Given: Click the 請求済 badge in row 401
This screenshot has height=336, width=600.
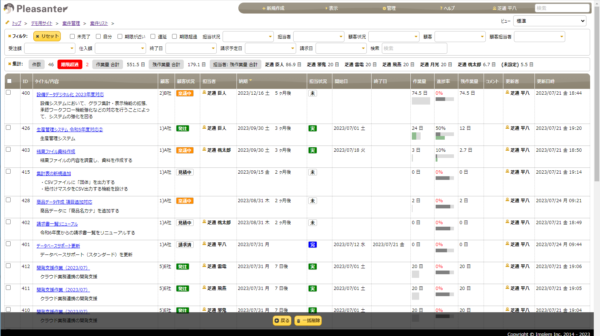Looking at the screenshot, I should click(x=185, y=245).
